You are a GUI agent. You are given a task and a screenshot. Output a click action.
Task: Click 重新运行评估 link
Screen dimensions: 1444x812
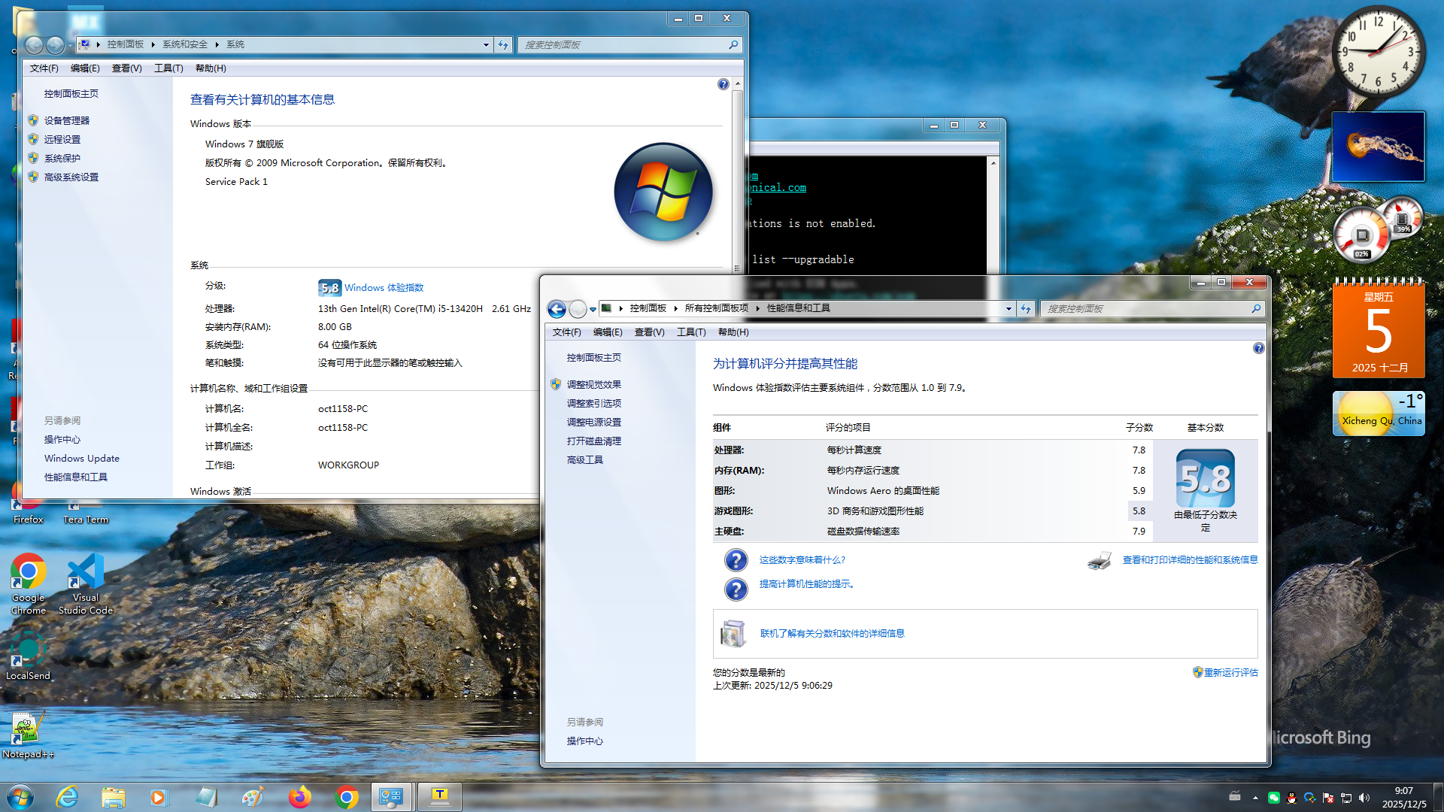pos(1230,673)
